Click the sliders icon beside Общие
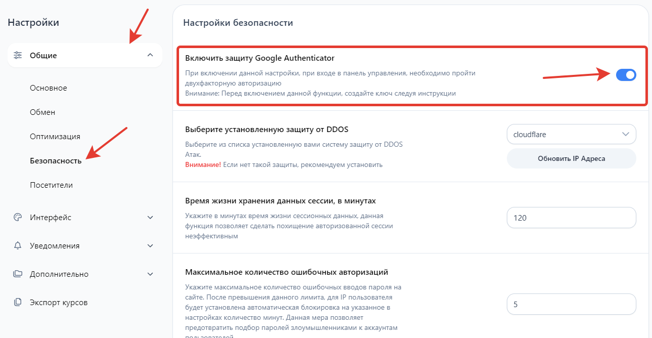 pyautogui.click(x=18, y=55)
